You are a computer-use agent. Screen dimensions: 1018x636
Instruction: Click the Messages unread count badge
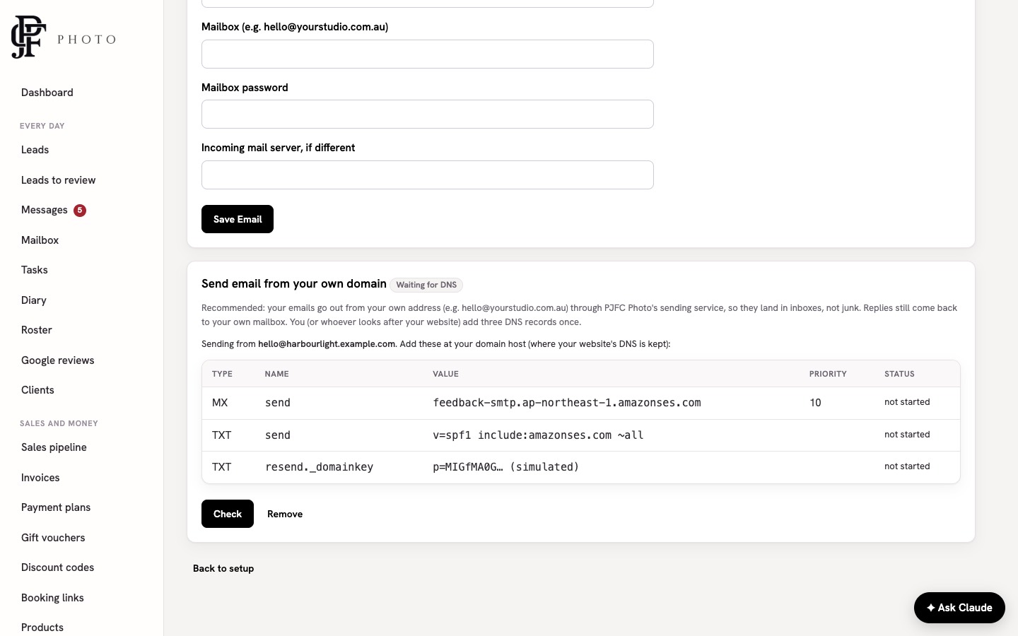pyautogui.click(x=80, y=210)
